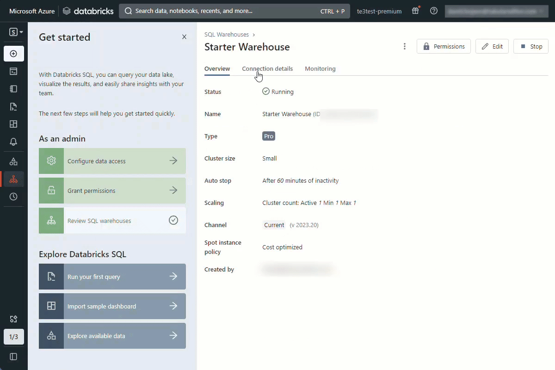
Task: Click the Cost optimized policy value
Action: click(283, 247)
